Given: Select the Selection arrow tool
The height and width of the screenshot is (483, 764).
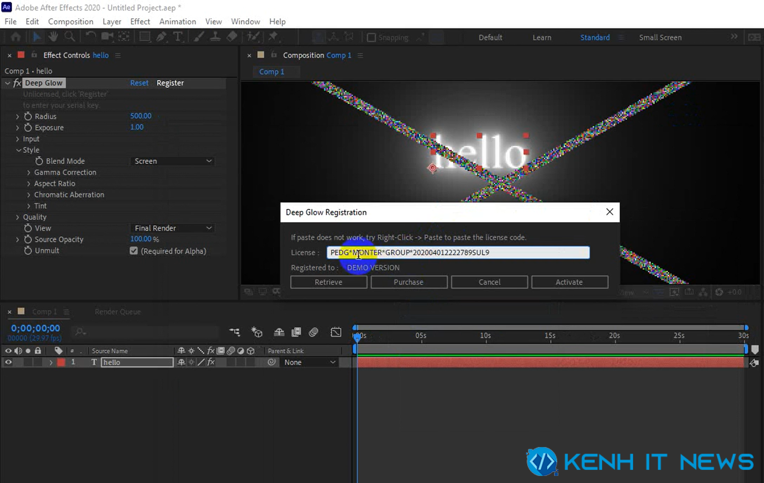Looking at the screenshot, I should coord(37,37).
